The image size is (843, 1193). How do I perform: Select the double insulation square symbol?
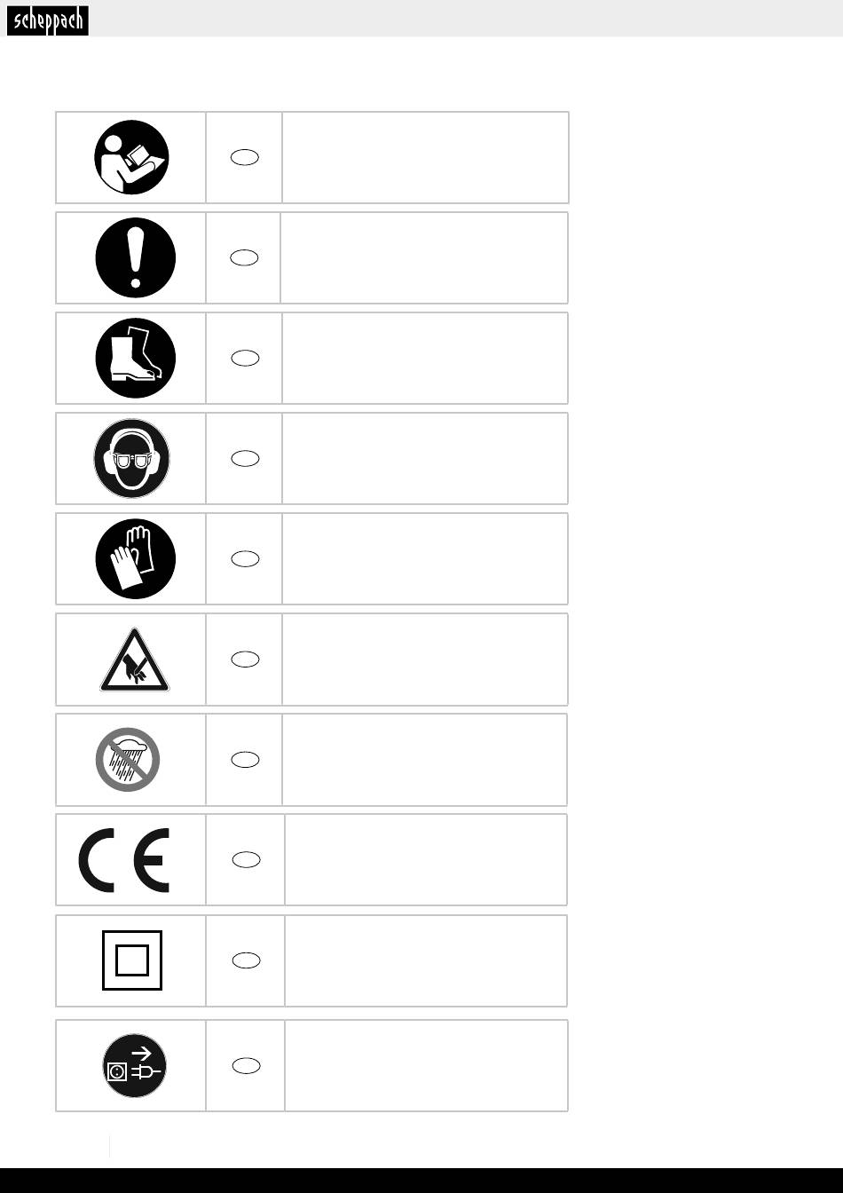[132, 960]
